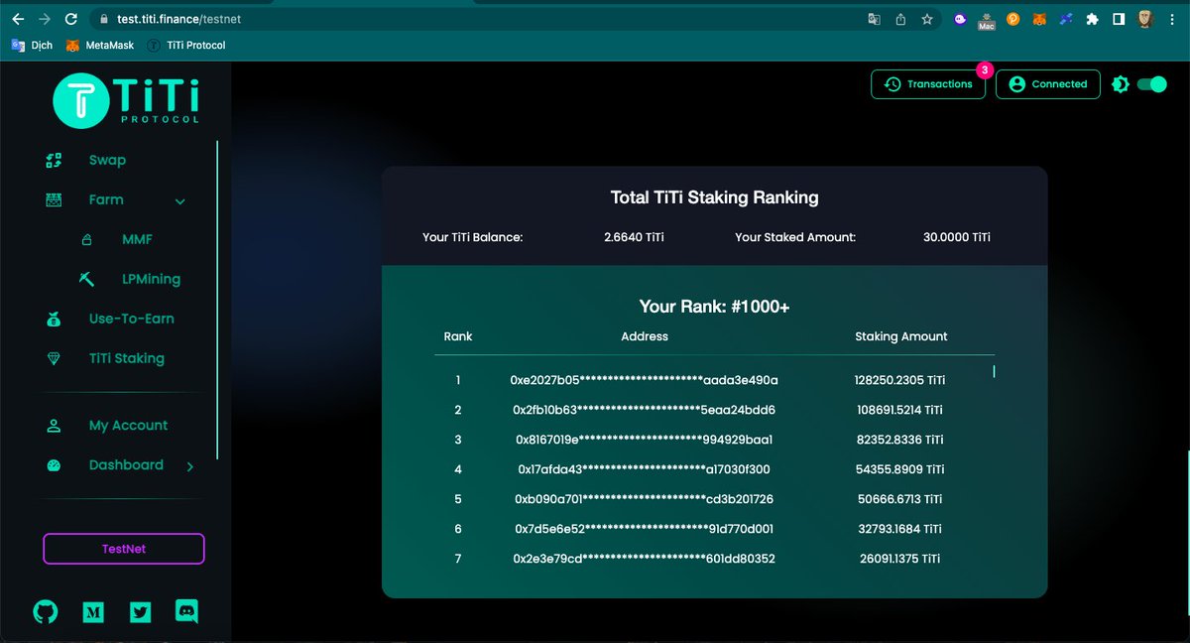Click the Your Rank: #1000+ text
This screenshot has height=643, width=1190.
714,307
